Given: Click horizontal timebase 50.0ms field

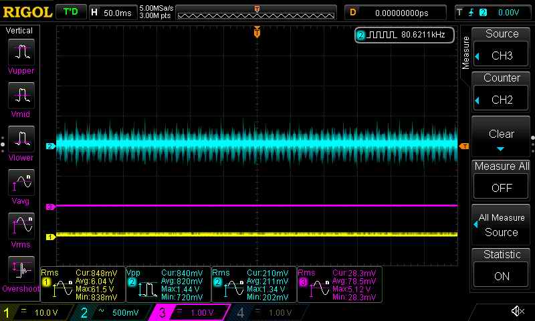Looking at the screenshot, I should coord(112,13).
